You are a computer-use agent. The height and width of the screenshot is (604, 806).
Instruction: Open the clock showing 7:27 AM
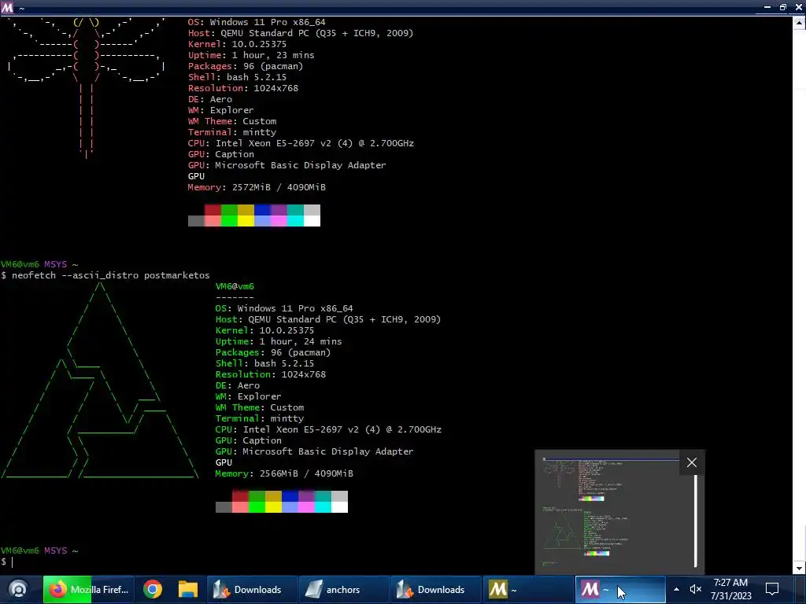730,589
